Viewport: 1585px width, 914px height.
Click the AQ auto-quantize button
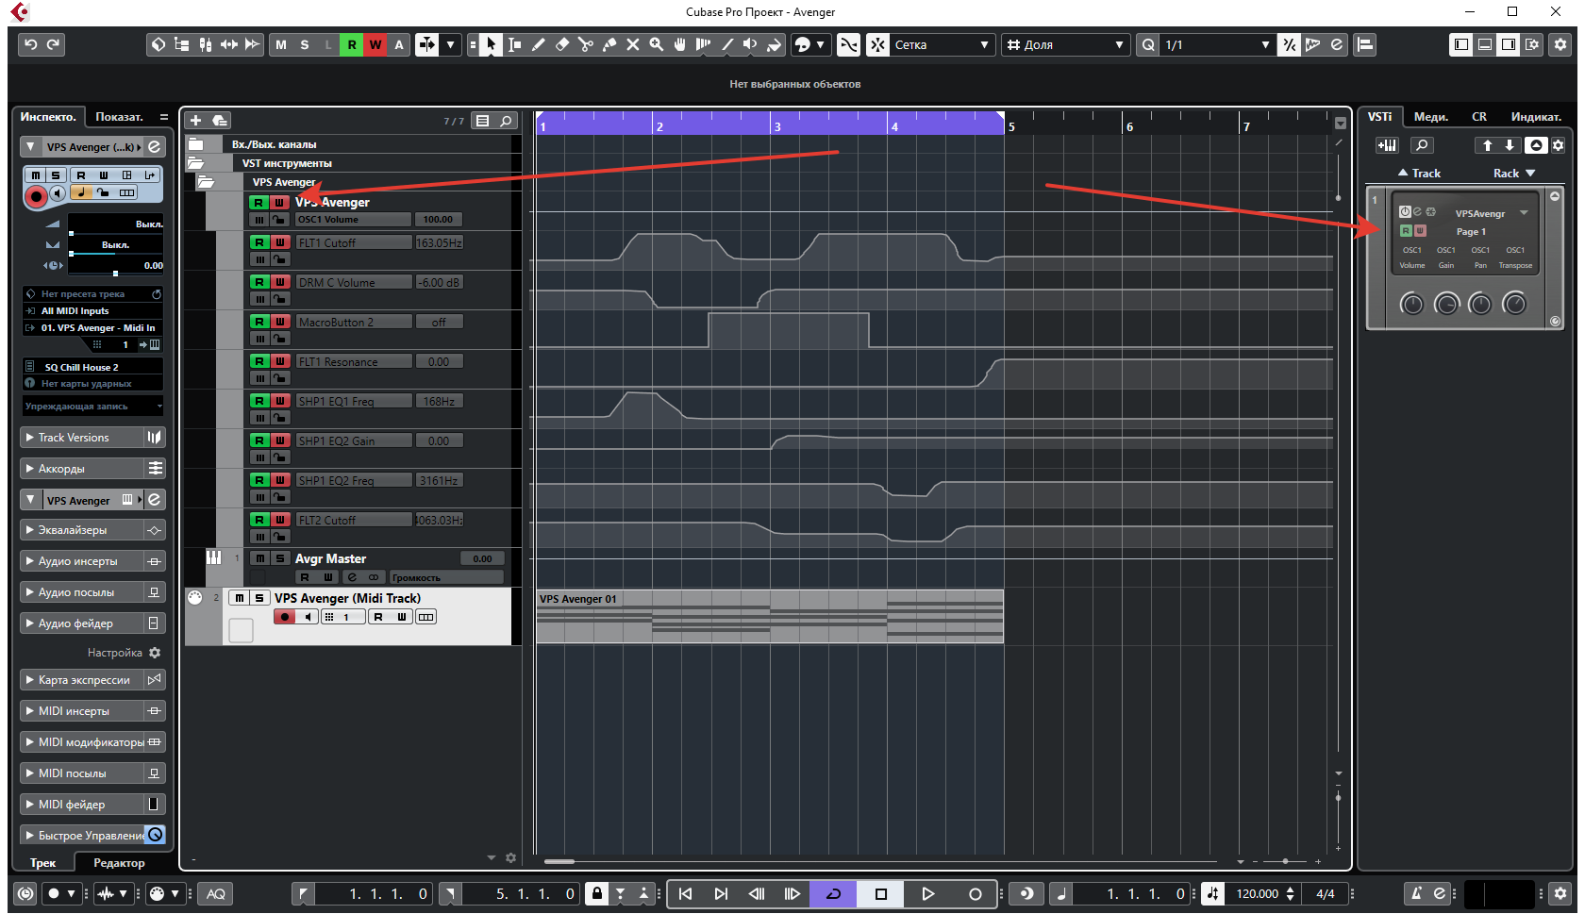[216, 893]
